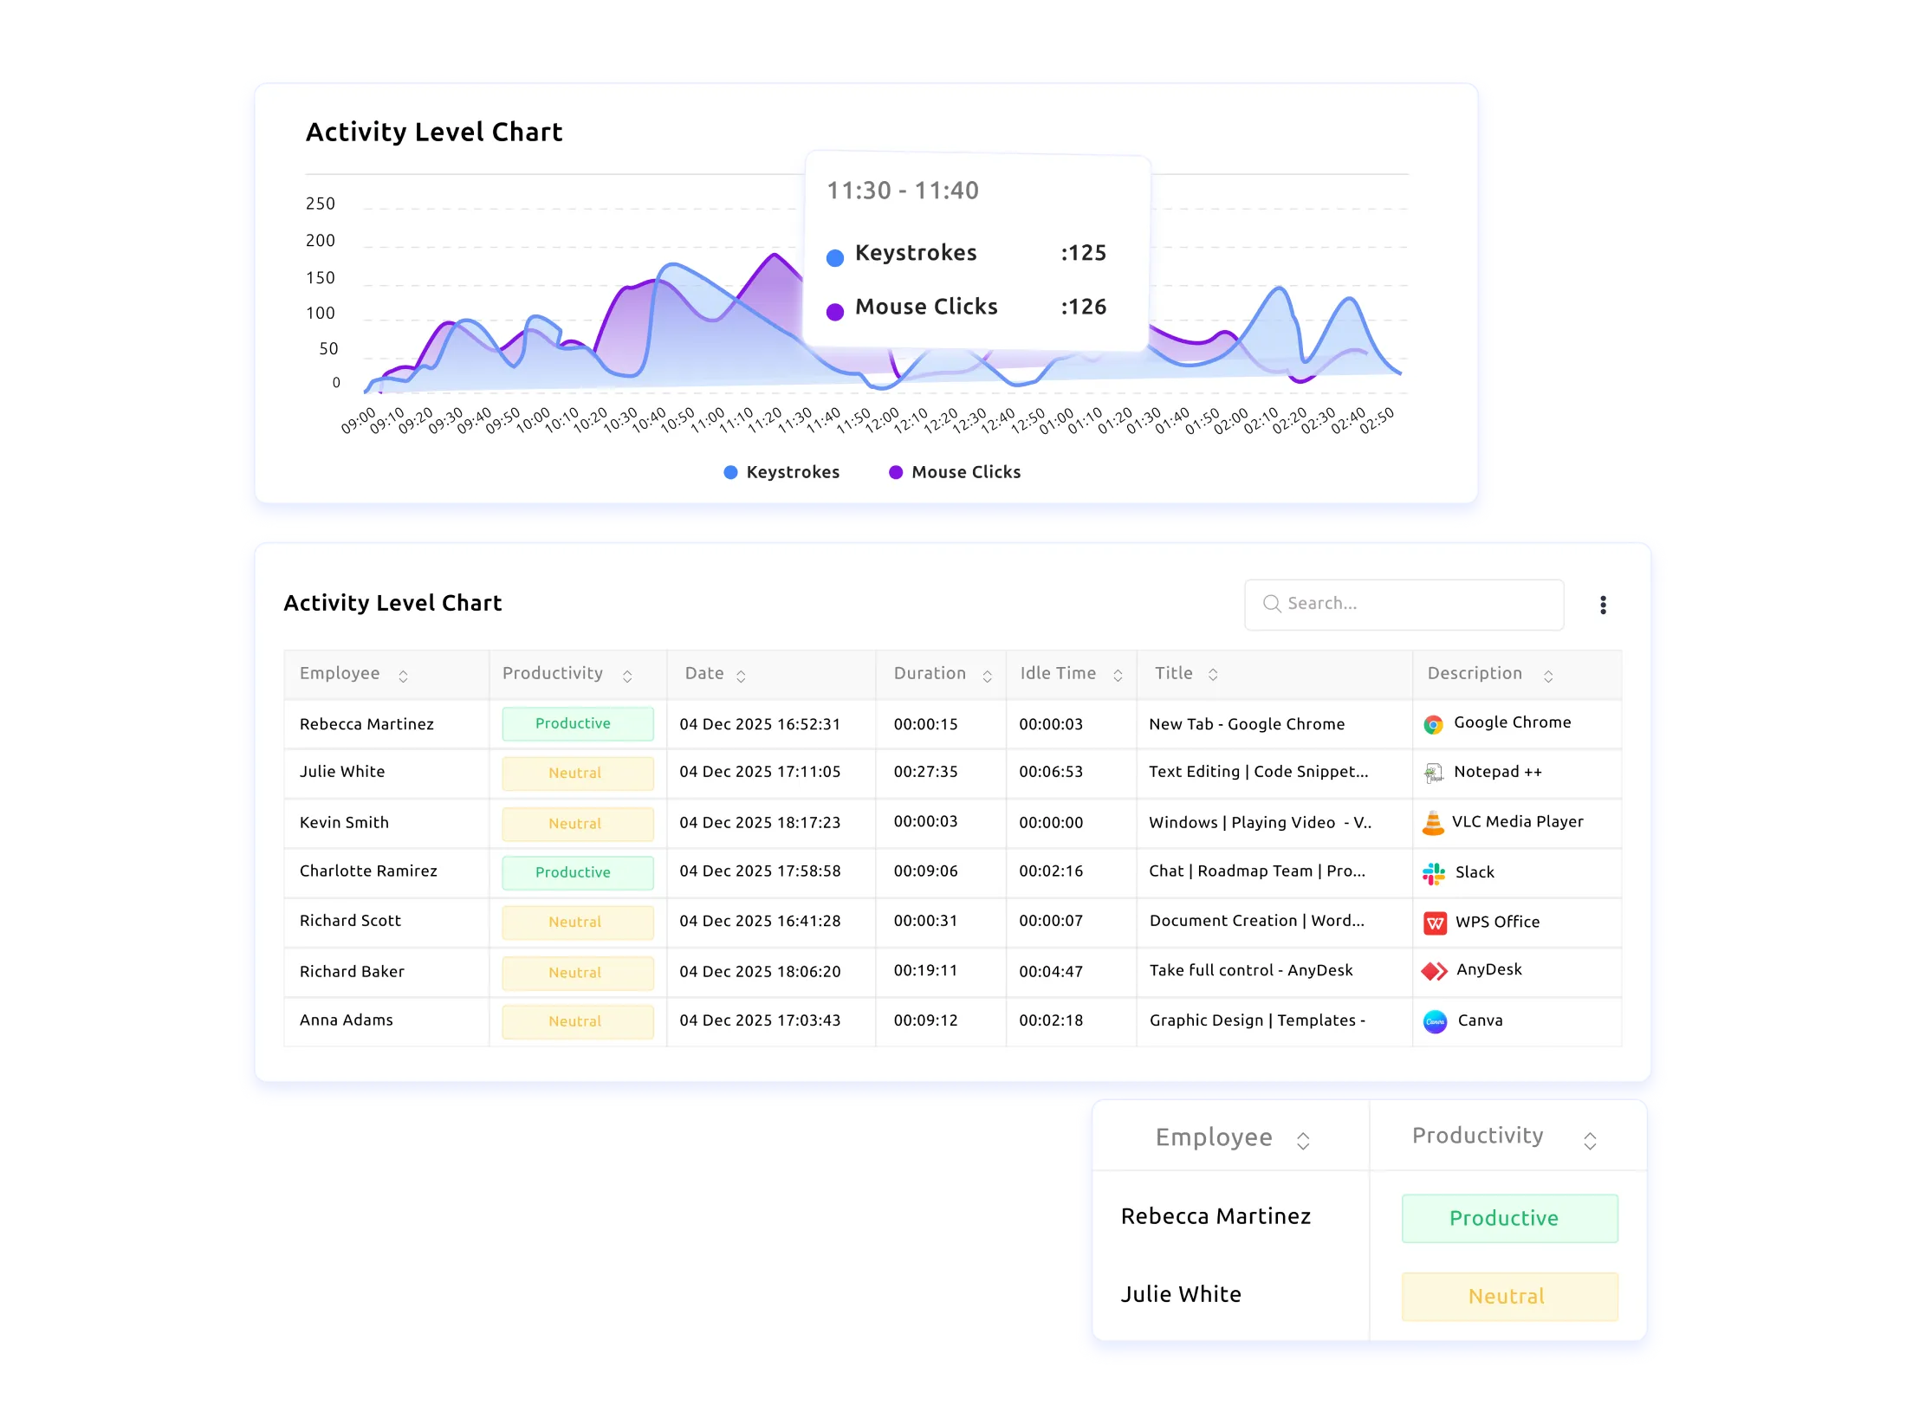Click Richard Baker's Neutral badge
The width and height of the screenshot is (1906, 1425).
point(577,972)
